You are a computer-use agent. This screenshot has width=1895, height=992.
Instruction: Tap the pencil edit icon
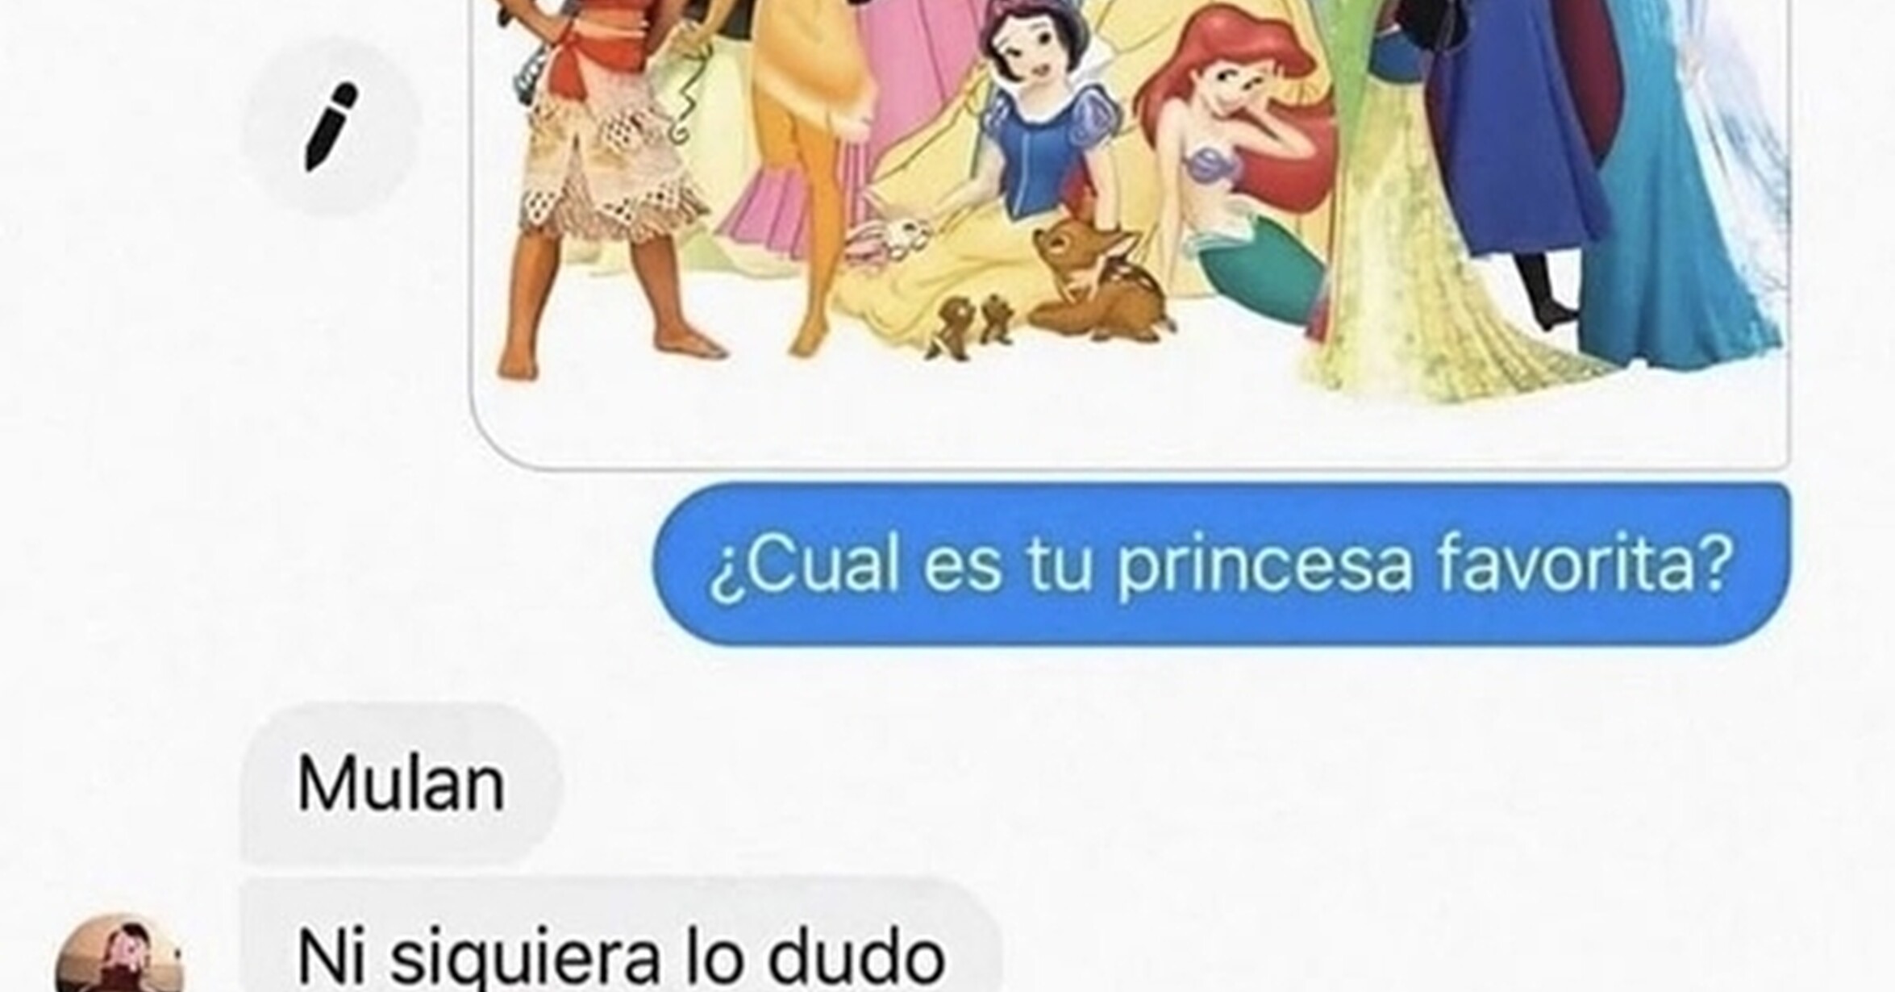pos(331,127)
